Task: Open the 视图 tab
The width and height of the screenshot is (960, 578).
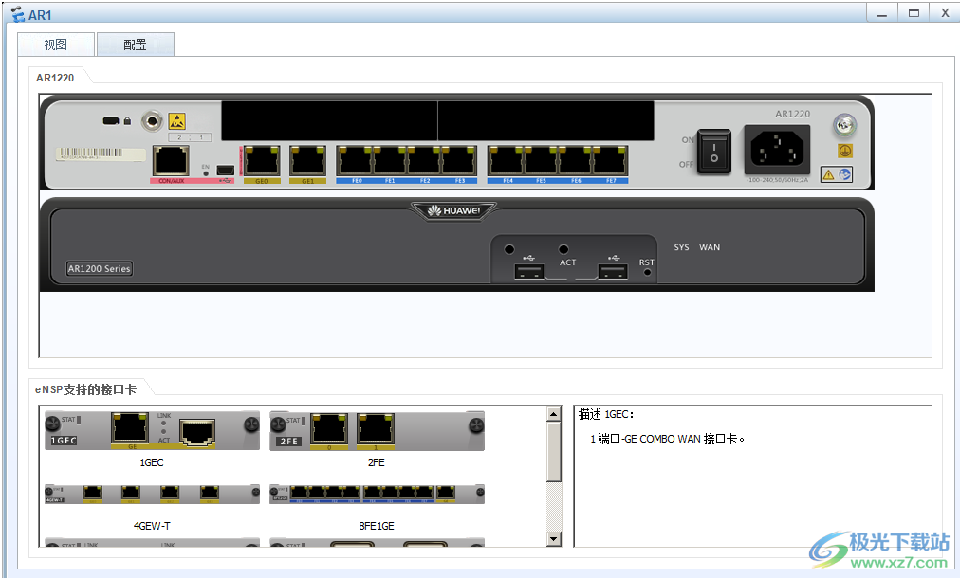Action: tap(56, 45)
